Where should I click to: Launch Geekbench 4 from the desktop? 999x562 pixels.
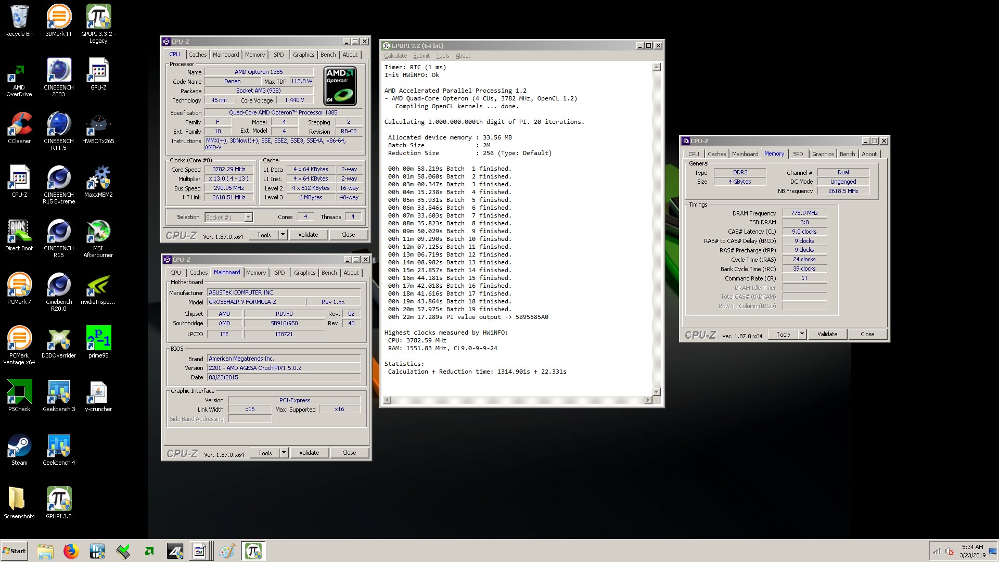point(59,449)
